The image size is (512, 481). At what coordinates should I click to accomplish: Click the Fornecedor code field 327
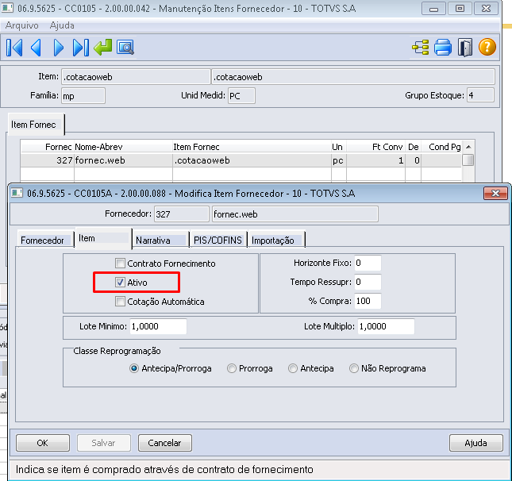(x=181, y=214)
